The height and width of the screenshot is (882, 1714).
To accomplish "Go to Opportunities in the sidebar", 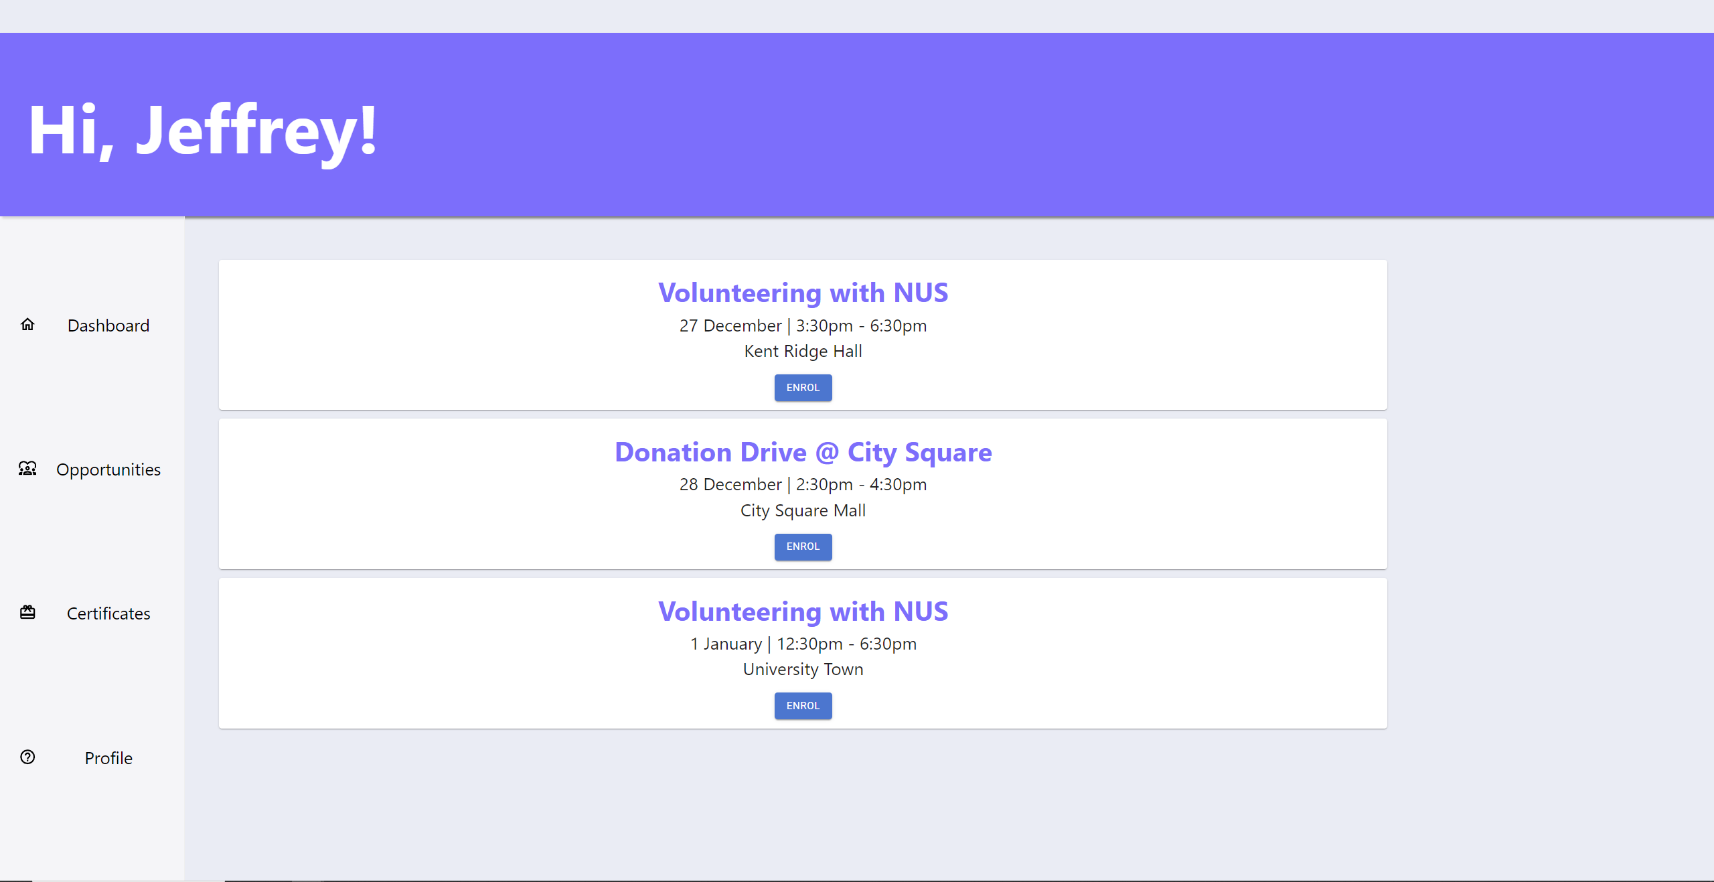I will [108, 469].
